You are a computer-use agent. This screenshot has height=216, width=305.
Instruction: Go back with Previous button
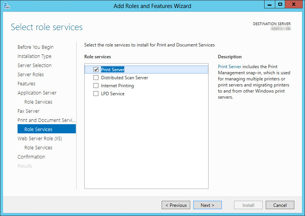click(x=175, y=205)
